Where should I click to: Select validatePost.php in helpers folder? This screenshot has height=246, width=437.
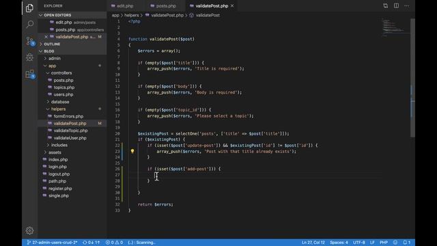pyautogui.click(x=72, y=124)
